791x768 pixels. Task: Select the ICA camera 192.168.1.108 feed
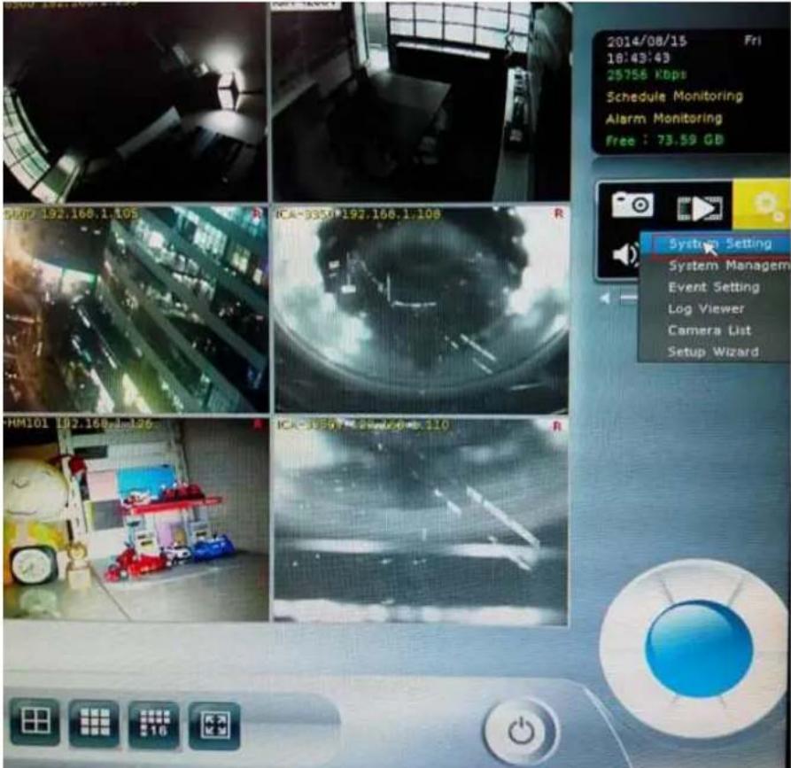(x=421, y=309)
